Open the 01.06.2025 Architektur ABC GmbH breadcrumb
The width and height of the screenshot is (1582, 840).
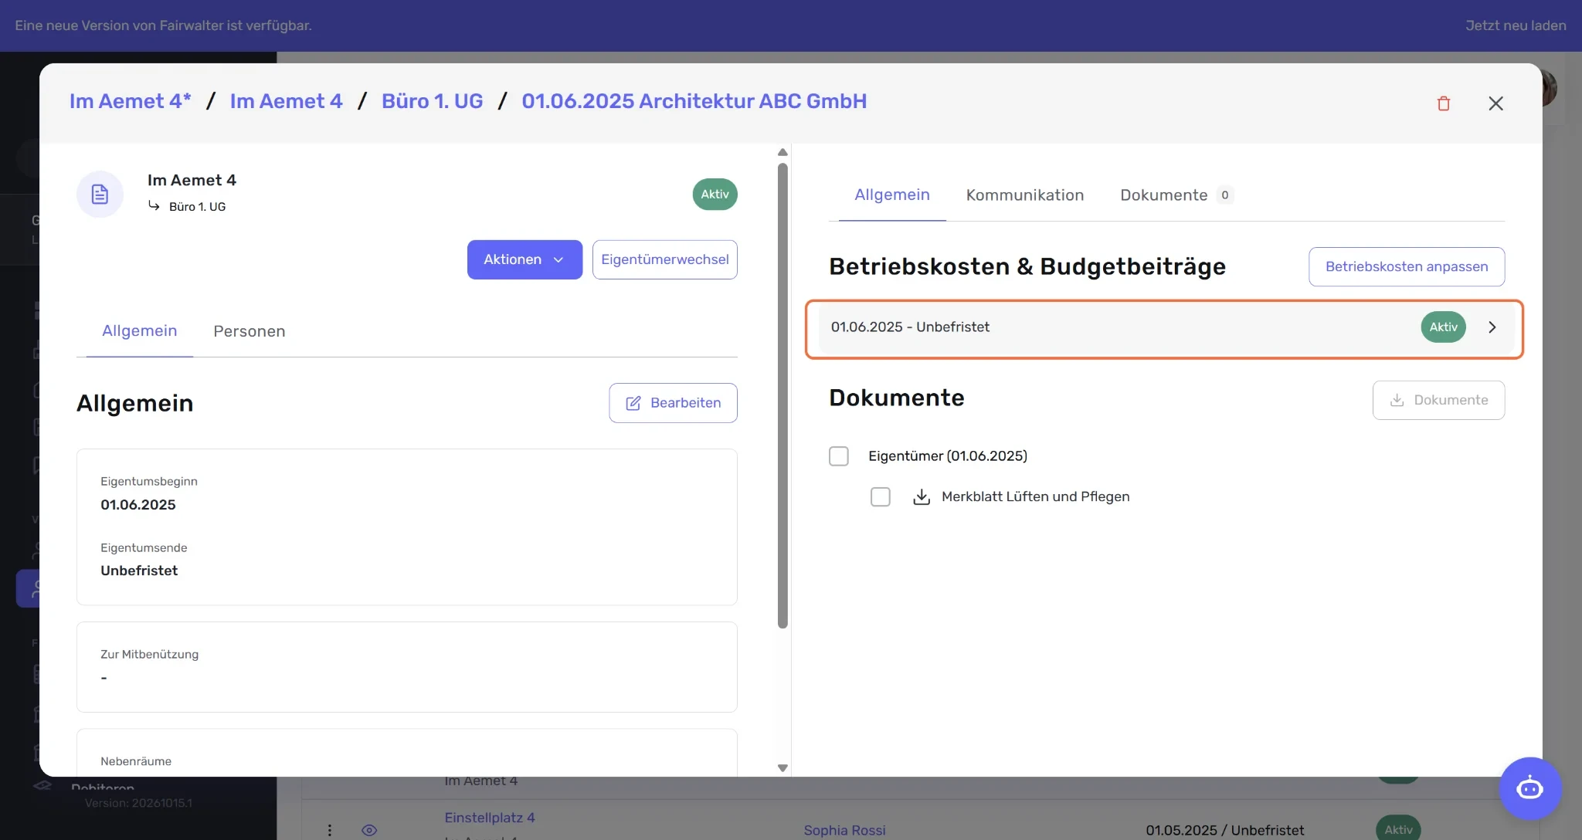point(694,101)
